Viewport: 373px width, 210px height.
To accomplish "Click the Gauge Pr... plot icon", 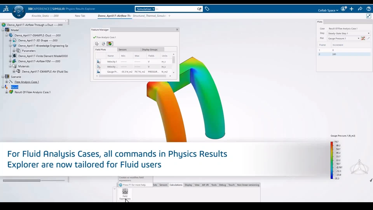I will pos(98,72).
